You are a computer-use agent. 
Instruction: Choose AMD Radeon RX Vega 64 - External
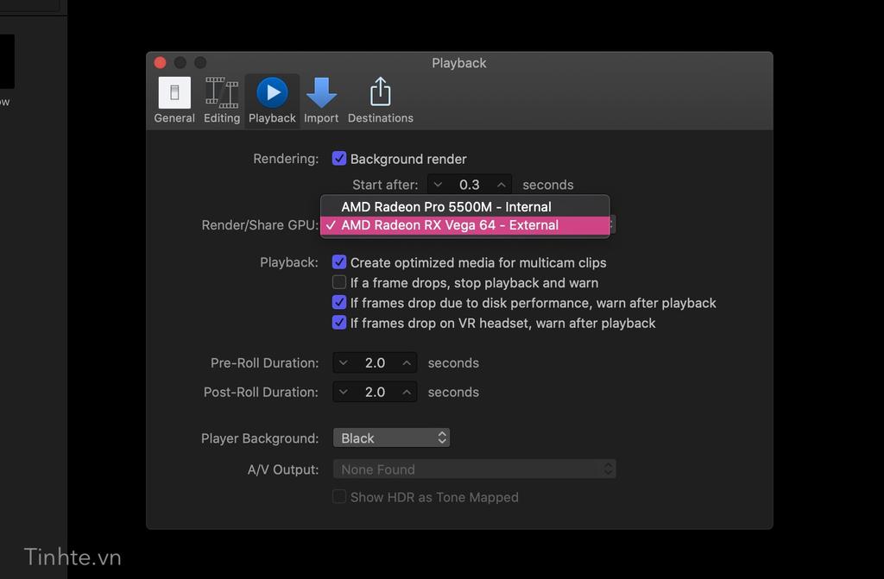coord(465,225)
